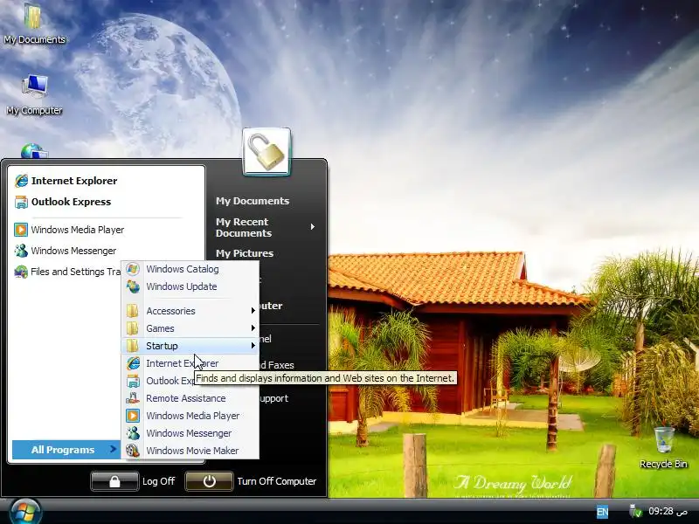Click the Start orb button
Screen dimensions: 699x524
[25, 512]
